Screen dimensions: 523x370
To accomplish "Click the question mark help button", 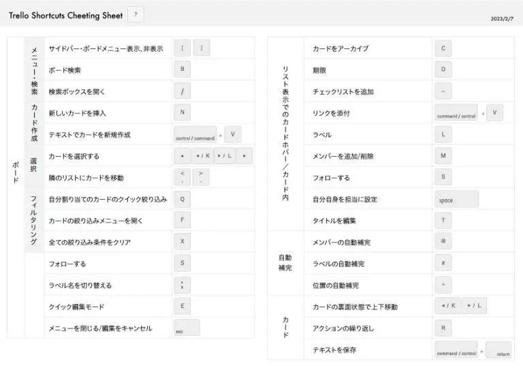I will [135, 15].
